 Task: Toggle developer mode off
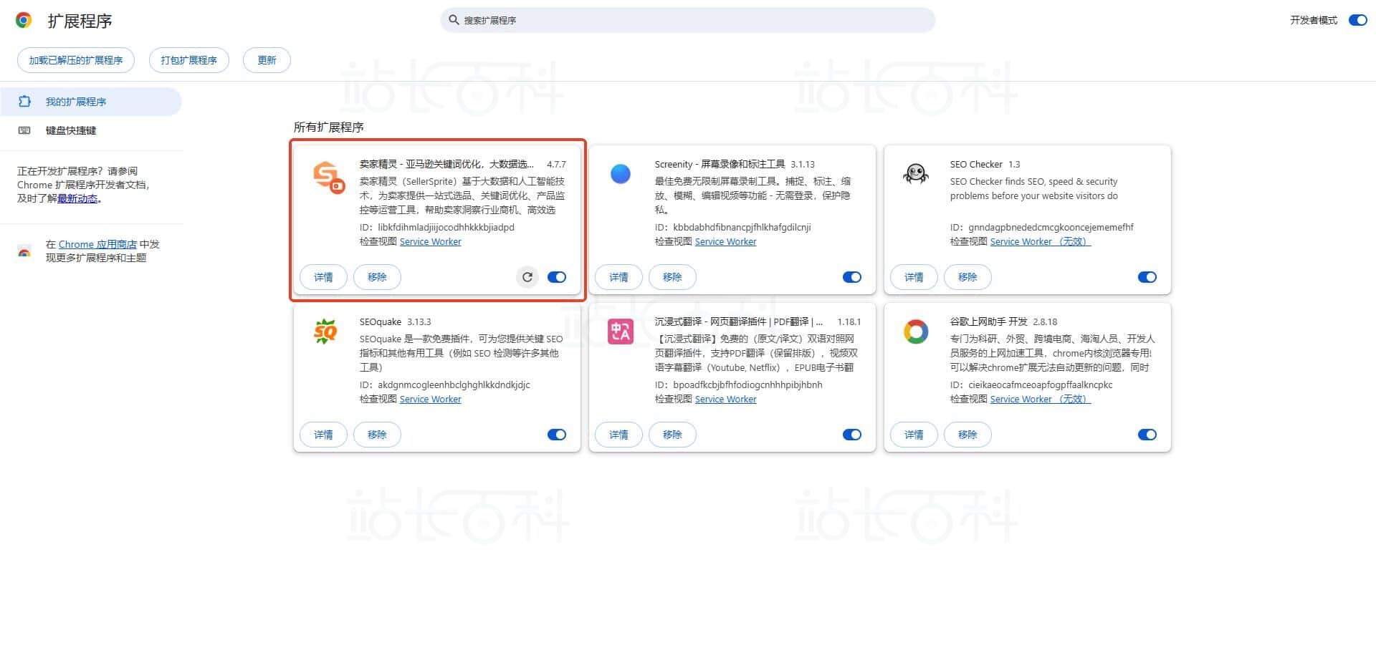point(1357,20)
